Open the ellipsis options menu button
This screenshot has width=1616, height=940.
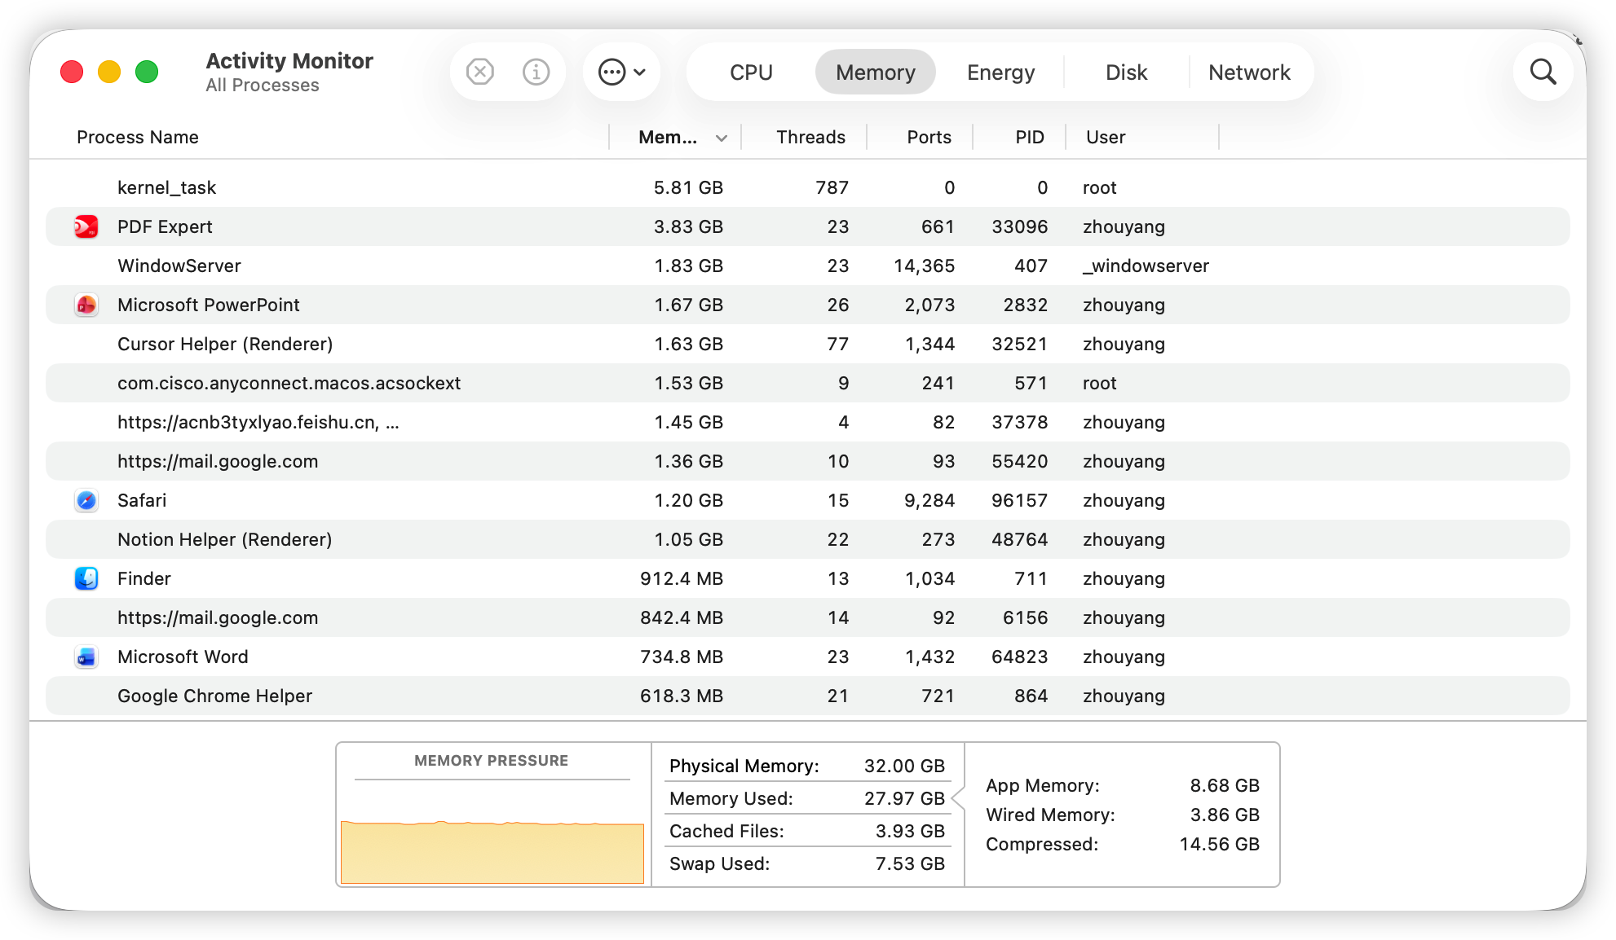(x=621, y=72)
